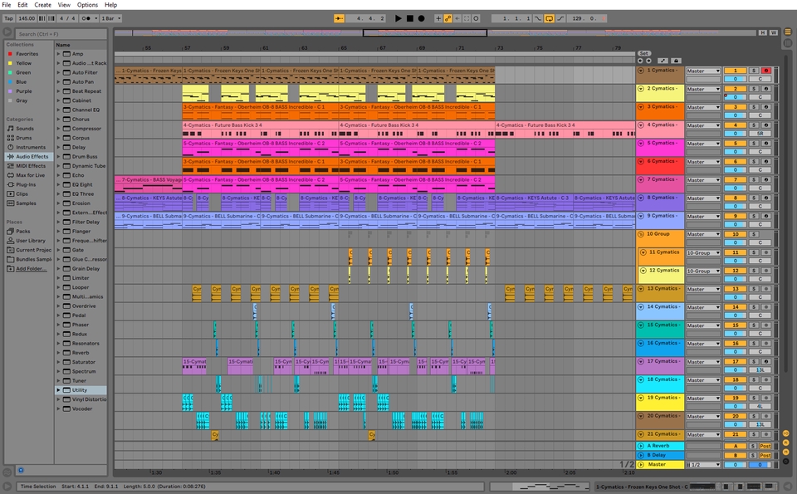Toggle the Lock Envelopes icon
The height and width of the screenshot is (494, 797).
(x=676, y=61)
